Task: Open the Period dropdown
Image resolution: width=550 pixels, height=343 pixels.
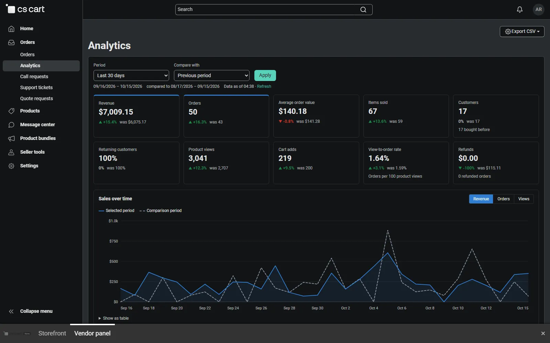Action: tap(131, 75)
